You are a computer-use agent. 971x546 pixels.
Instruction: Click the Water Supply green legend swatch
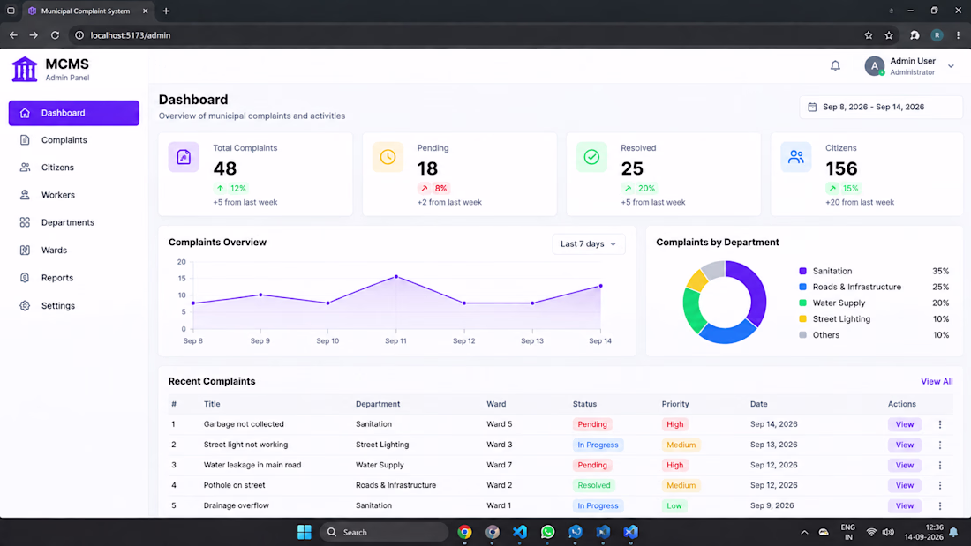point(802,303)
